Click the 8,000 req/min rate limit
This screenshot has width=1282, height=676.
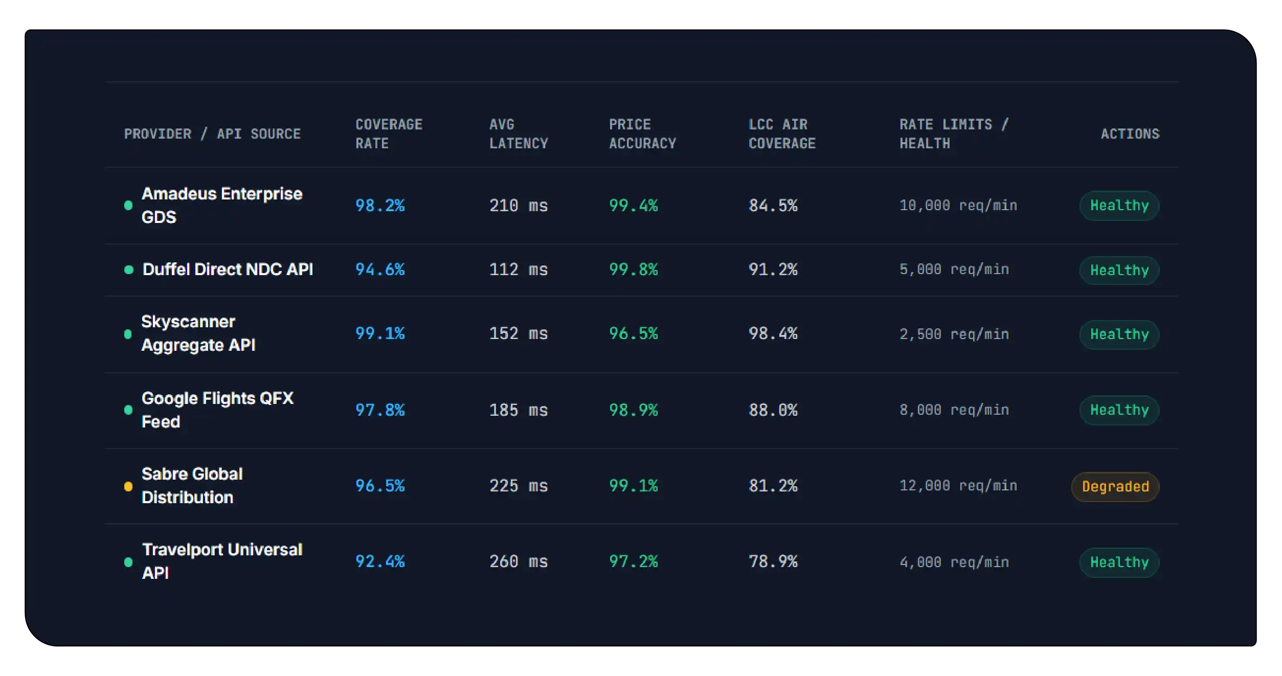coord(954,410)
